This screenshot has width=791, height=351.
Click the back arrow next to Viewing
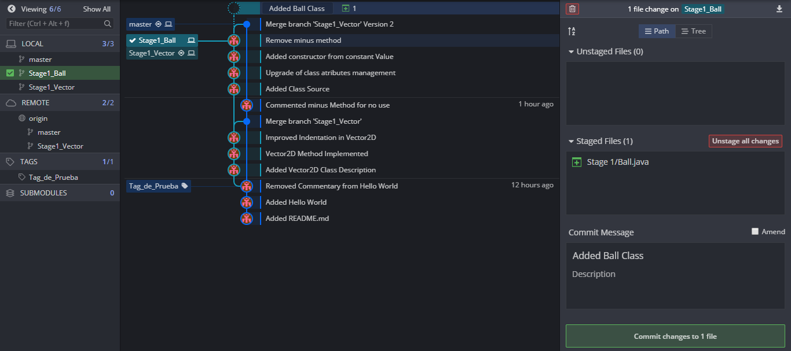coord(11,9)
